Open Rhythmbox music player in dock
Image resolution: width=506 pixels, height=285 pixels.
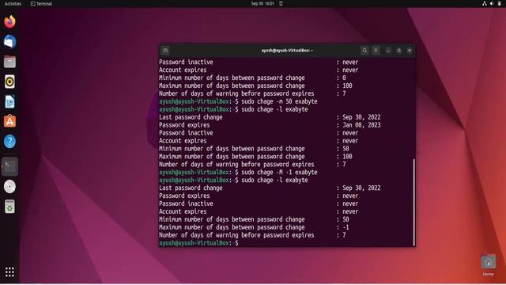pyautogui.click(x=9, y=82)
